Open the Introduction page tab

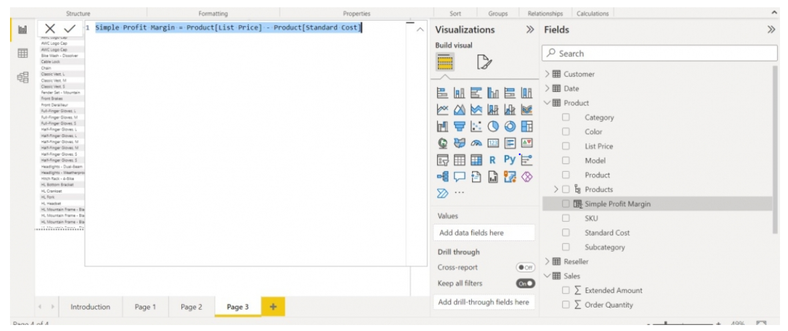click(x=90, y=307)
